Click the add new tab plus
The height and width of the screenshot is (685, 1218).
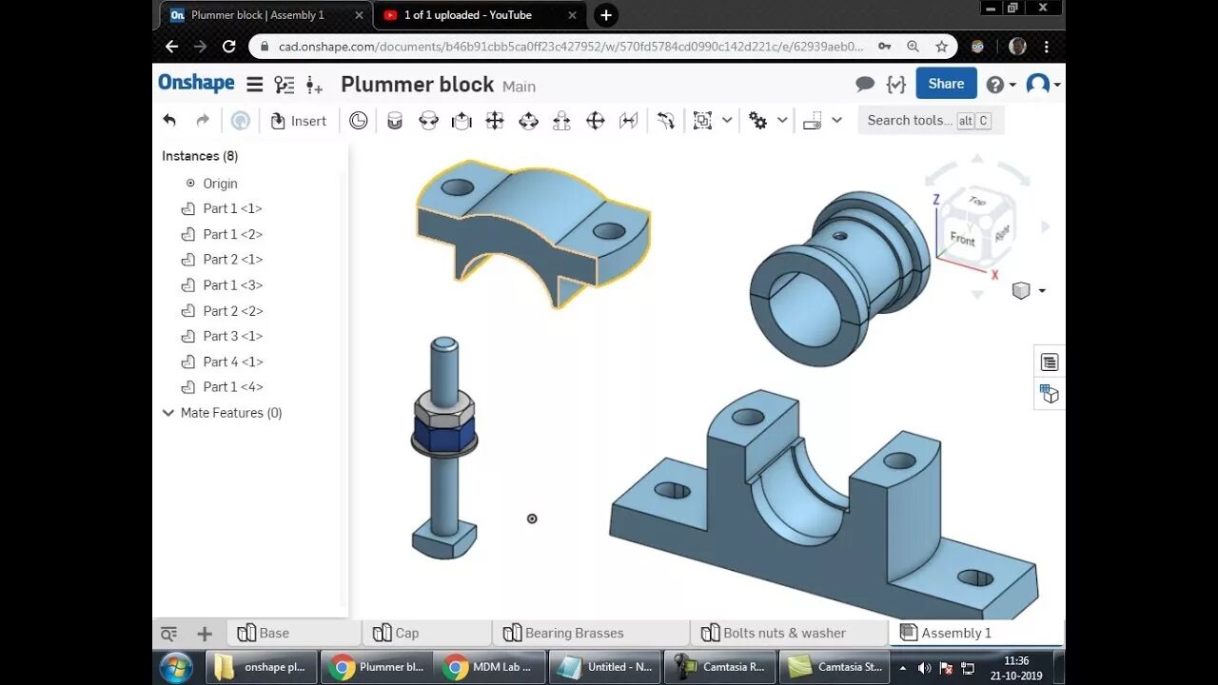205,634
